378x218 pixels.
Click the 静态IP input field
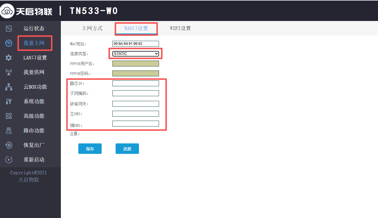point(136,83)
